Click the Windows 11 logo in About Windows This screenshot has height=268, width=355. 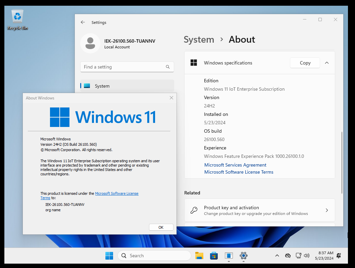click(103, 117)
